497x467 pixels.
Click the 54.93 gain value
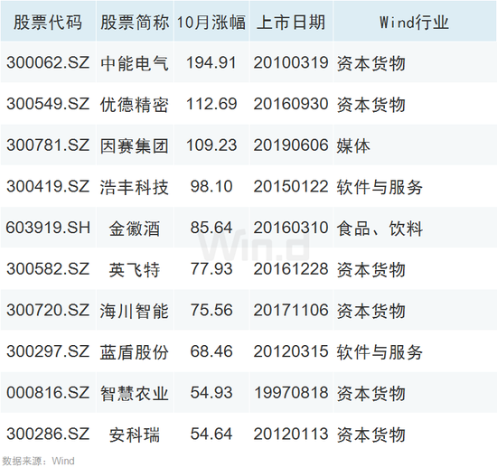[211, 393]
